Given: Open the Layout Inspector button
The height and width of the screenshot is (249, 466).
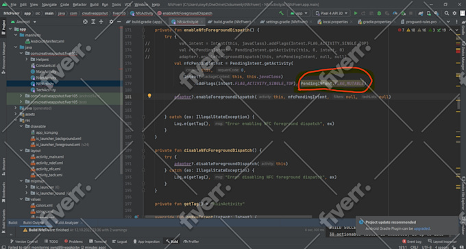Looking at the screenshot, I should (x=442, y=241).
